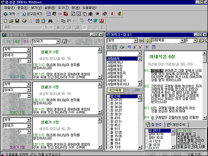Click the blue 가 font icon
This screenshot has width=208, height=156.
point(129,47)
